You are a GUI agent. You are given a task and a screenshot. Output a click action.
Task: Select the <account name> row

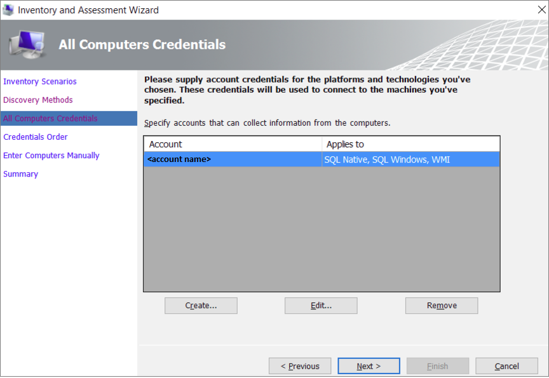179,159
